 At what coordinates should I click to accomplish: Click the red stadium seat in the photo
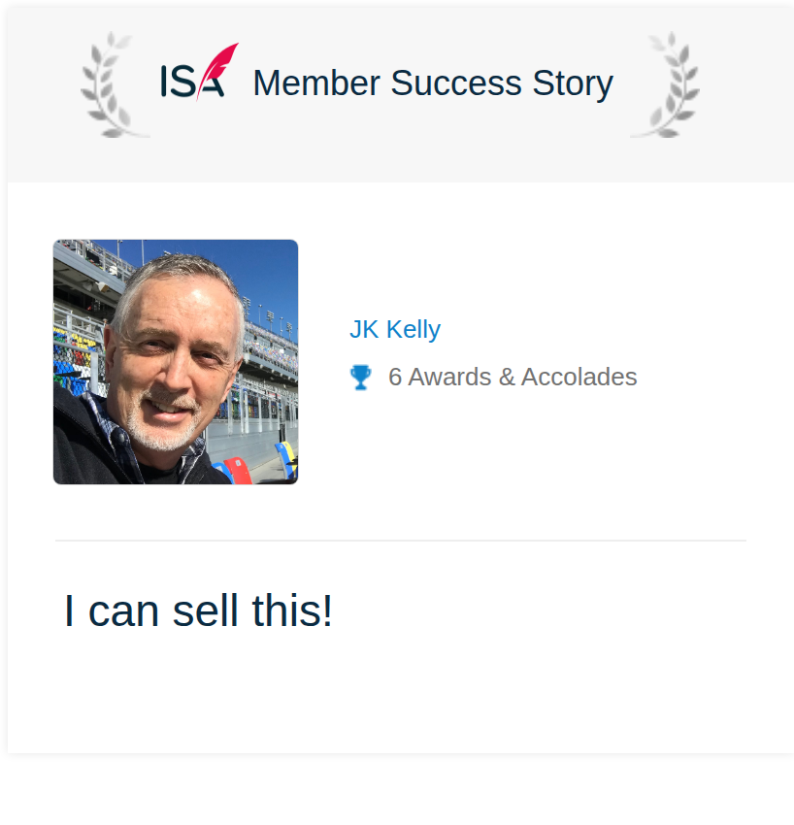click(239, 470)
